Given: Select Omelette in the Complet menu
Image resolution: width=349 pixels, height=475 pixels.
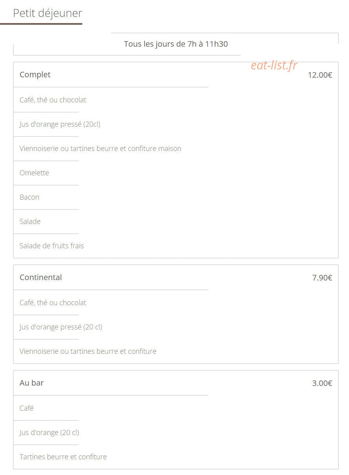Looking at the screenshot, I should pos(34,173).
